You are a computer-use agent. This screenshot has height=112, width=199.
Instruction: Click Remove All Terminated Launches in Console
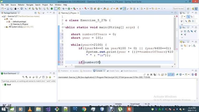(155, 75)
